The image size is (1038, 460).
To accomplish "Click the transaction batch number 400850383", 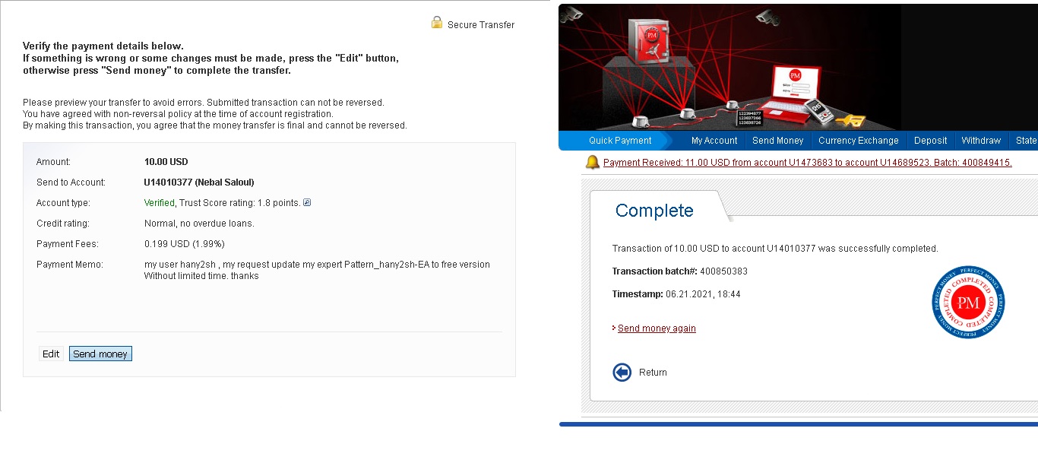I will (724, 271).
